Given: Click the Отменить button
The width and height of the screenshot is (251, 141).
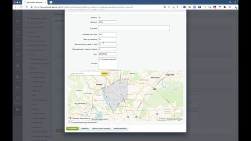Looking at the screenshot, I should [x=85, y=128].
